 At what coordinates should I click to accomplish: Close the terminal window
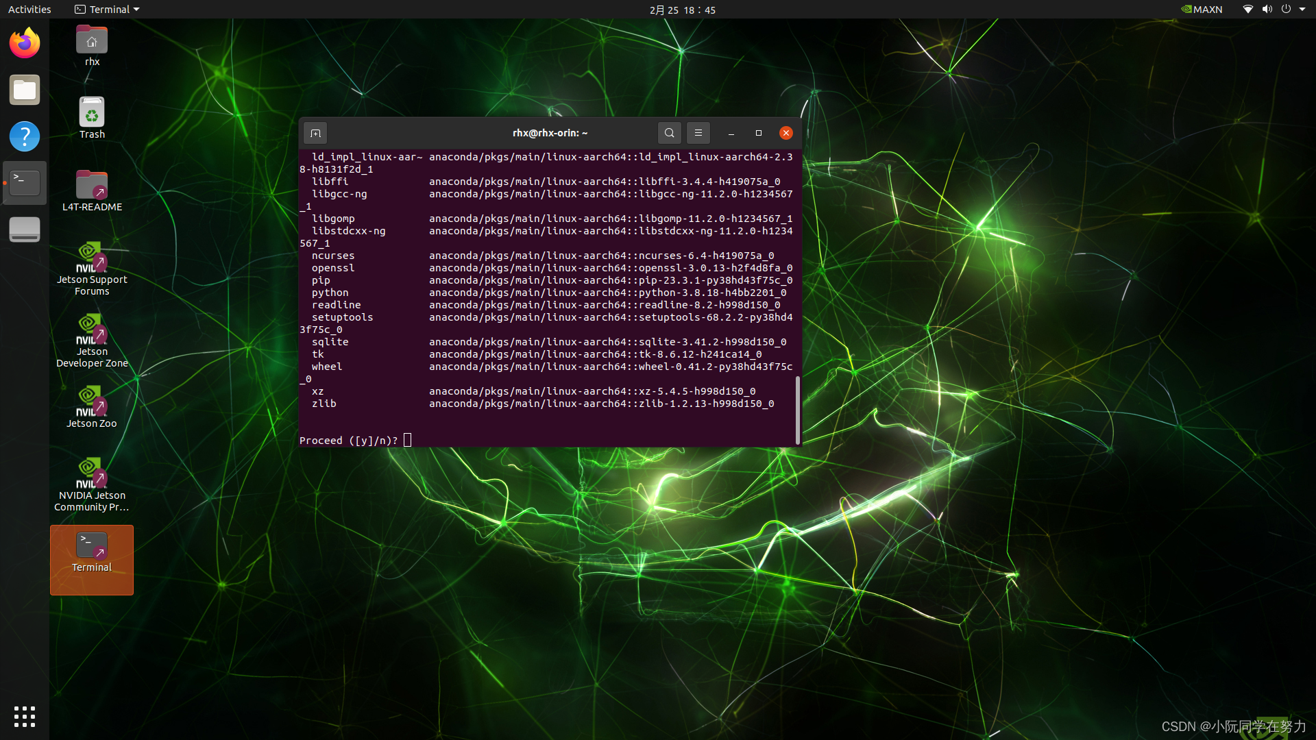coord(786,133)
